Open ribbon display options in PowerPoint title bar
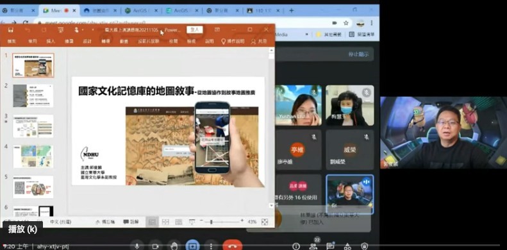Image resolution: width=507 pixels, height=250 pixels. 217,29
